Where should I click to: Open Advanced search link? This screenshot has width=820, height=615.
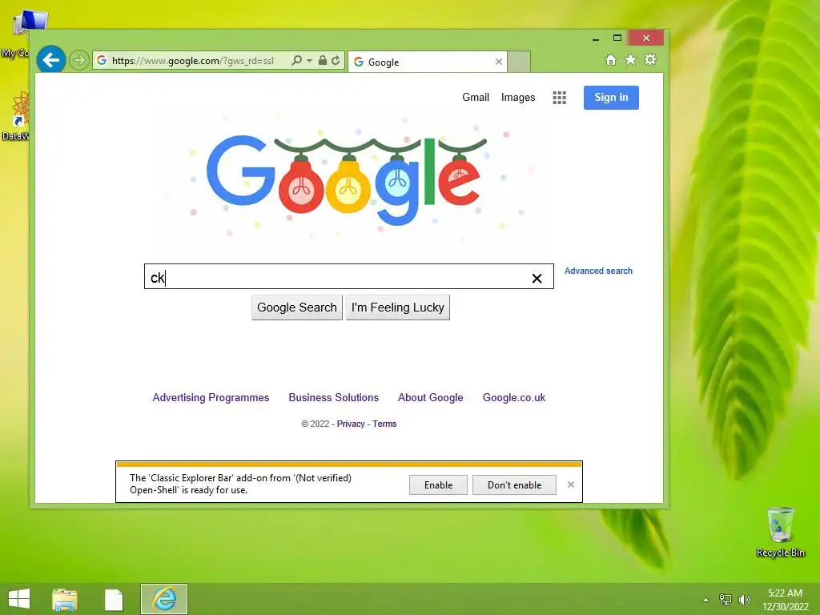[x=598, y=271]
